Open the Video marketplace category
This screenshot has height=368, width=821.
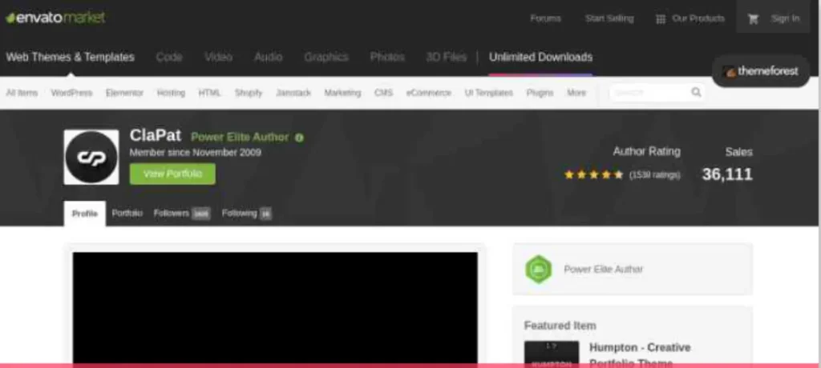coord(218,57)
